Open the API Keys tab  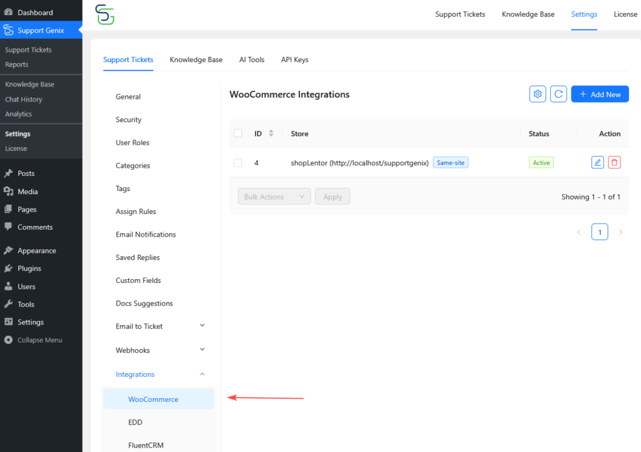click(x=294, y=59)
